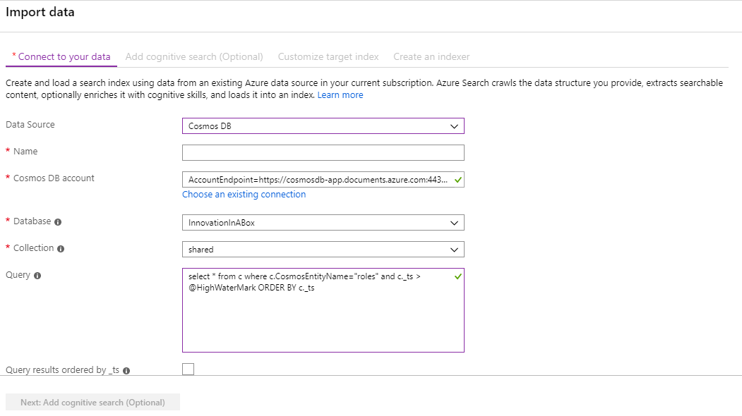The height and width of the screenshot is (416, 742).
Task: Enable Query results ordered by _ts checkbox
Action: point(188,368)
